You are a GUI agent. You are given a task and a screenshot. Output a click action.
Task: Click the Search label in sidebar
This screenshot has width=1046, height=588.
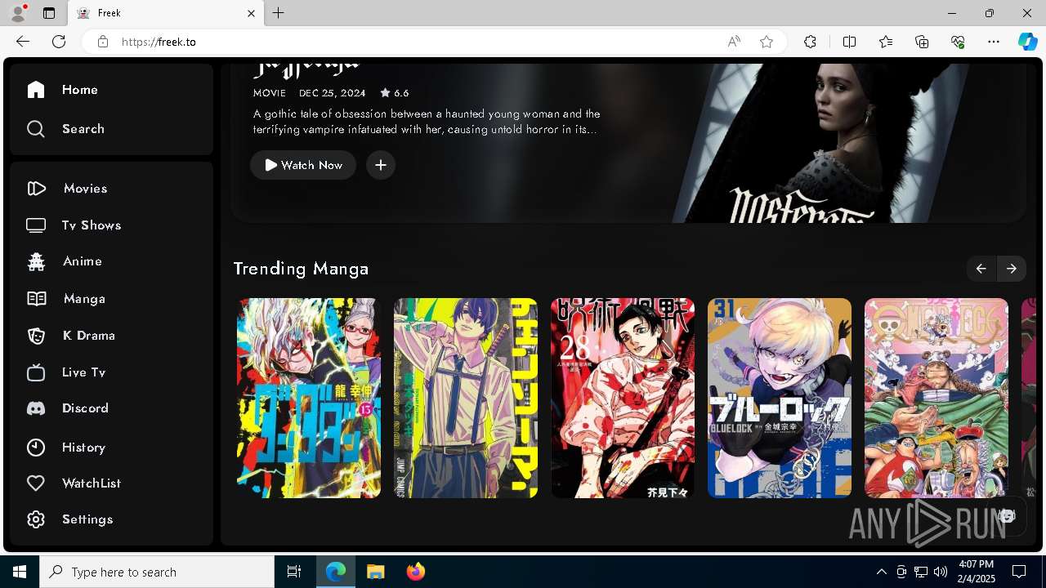[x=83, y=129]
